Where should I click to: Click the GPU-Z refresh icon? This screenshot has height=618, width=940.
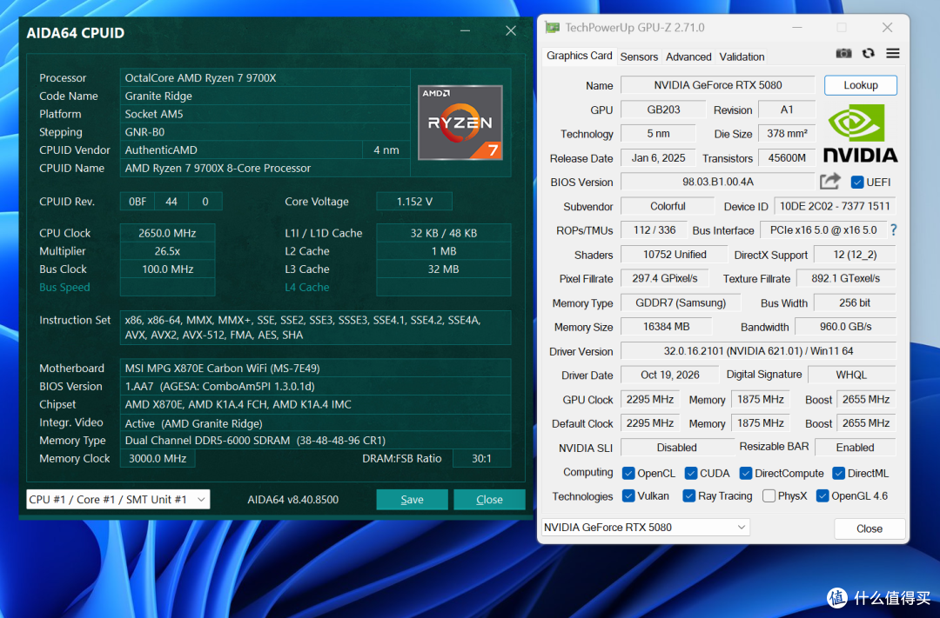point(868,53)
